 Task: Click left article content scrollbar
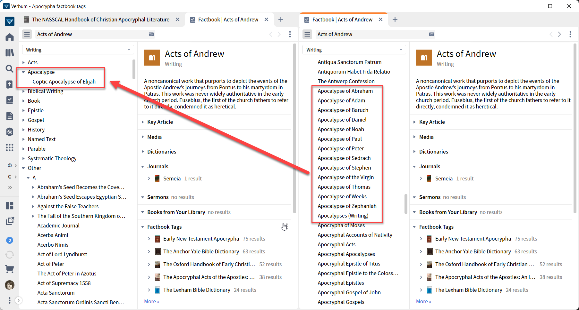click(x=294, y=128)
